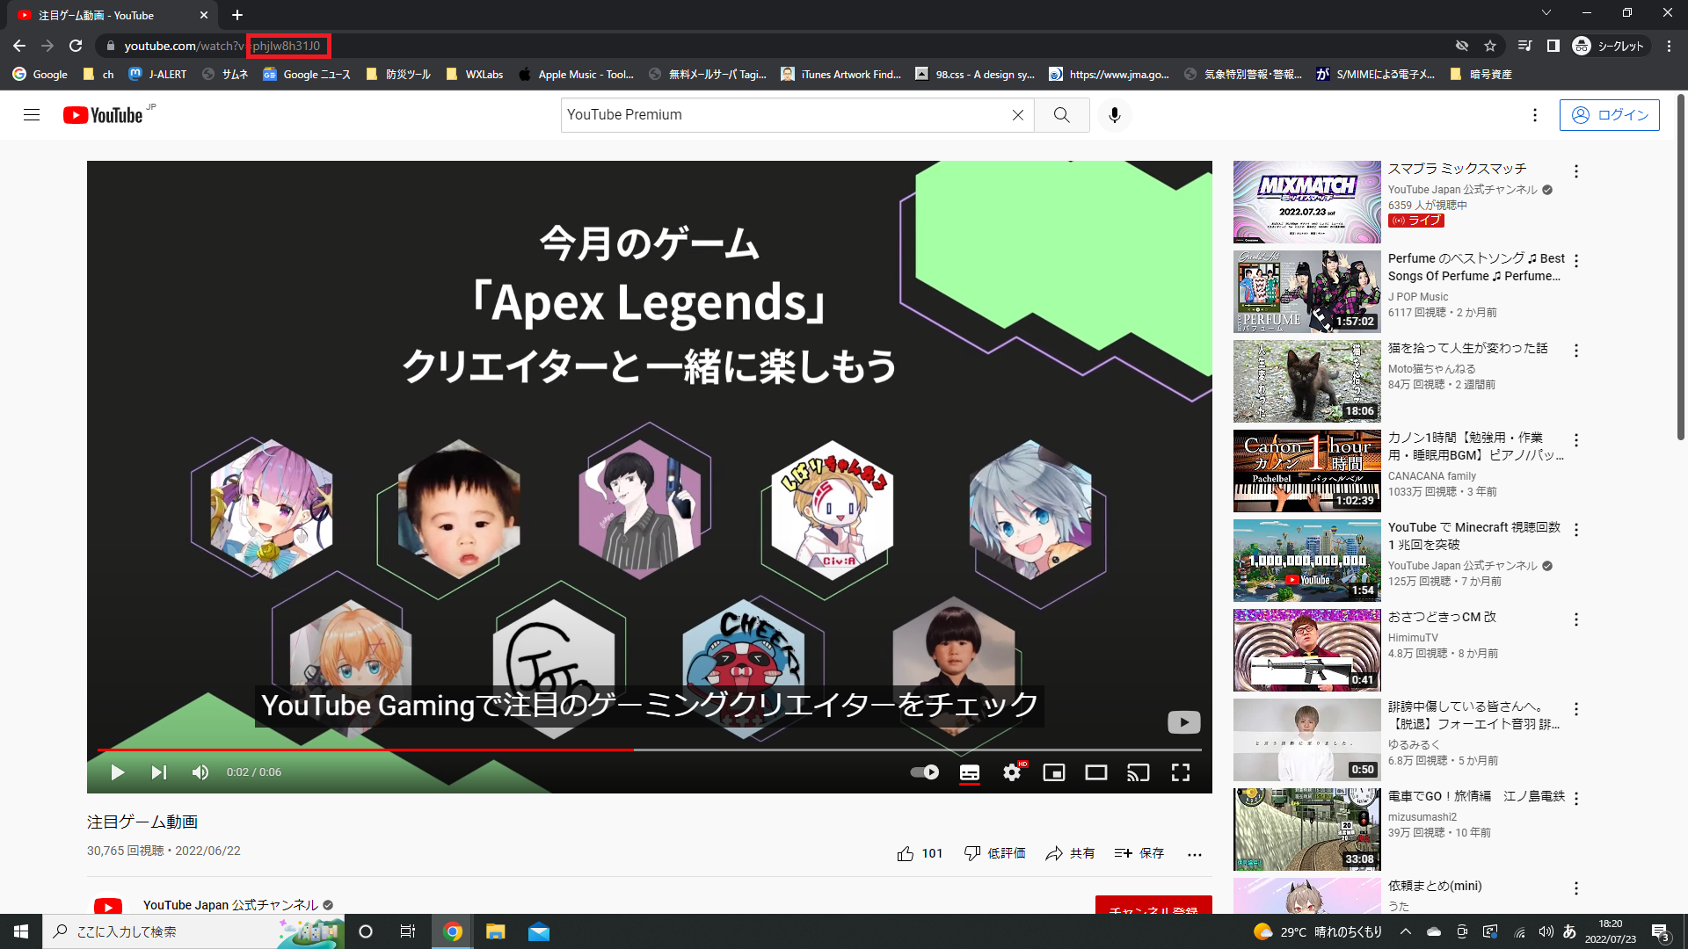Play the video

click(117, 772)
